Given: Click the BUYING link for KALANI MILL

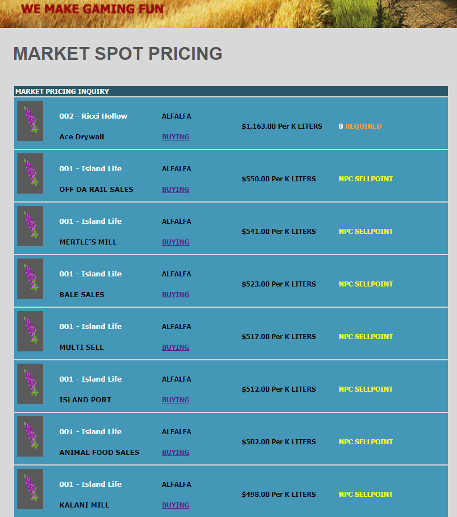Looking at the screenshot, I should (176, 505).
